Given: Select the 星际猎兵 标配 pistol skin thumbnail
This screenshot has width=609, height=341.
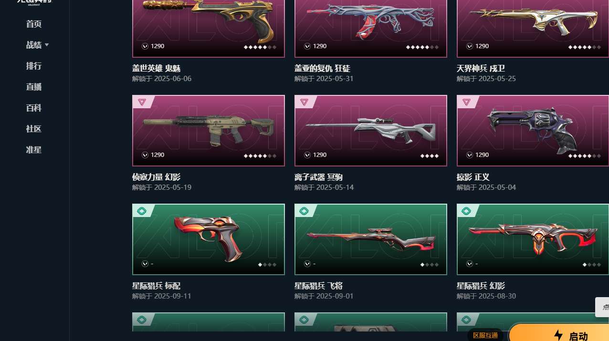Looking at the screenshot, I should 209,239.
